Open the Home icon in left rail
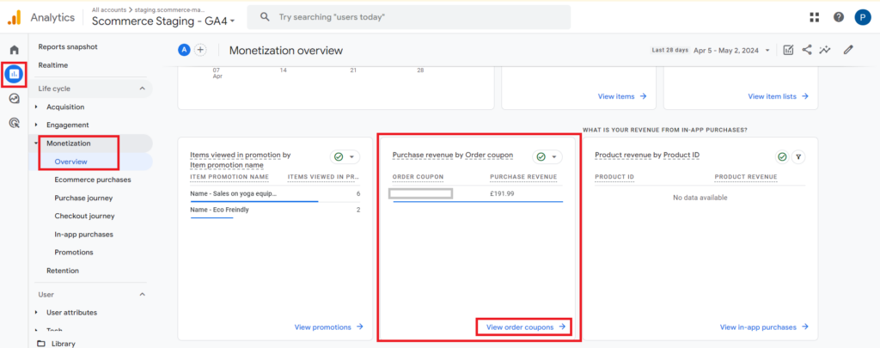 point(15,50)
